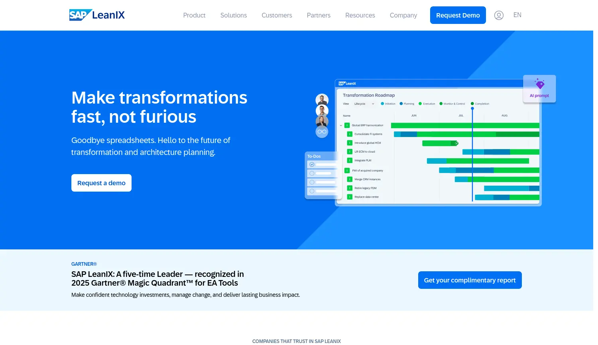Click the Request Demo header button
Image resolution: width=598 pixels, height=345 pixels.
(458, 15)
